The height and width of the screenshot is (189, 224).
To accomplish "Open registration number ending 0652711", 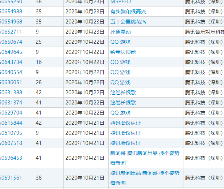I will (11, 32).
